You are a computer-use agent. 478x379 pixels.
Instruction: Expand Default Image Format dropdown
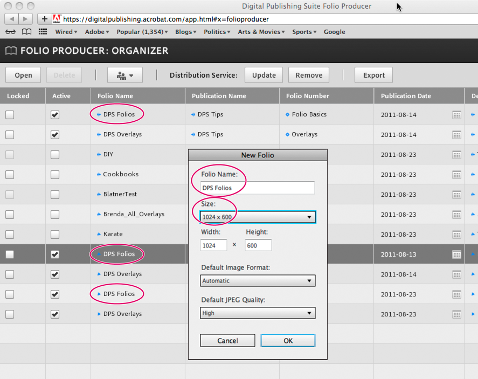pyautogui.click(x=258, y=281)
